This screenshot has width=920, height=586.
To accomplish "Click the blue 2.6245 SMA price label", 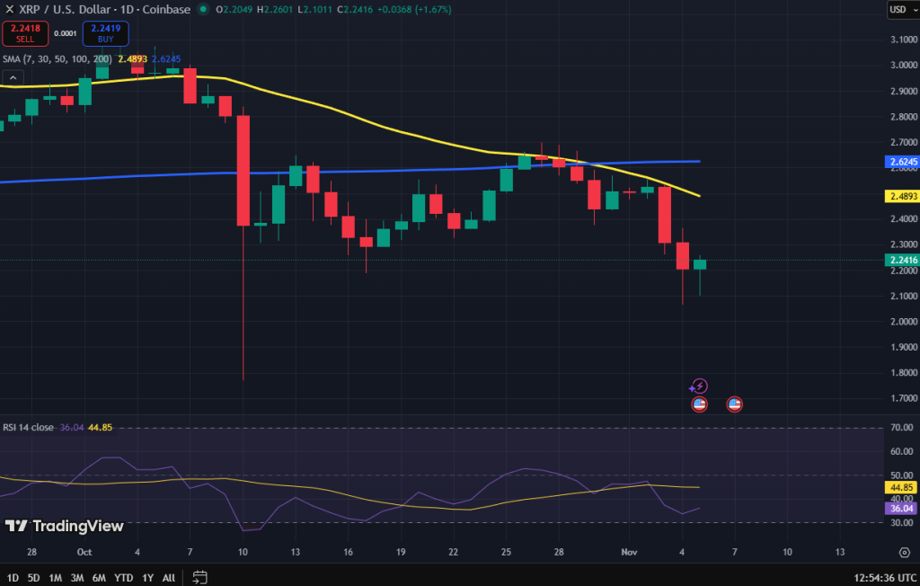I will pyautogui.click(x=901, y=163).
